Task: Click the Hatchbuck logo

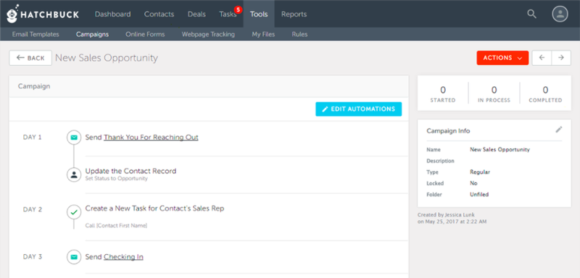Action: 43,14
